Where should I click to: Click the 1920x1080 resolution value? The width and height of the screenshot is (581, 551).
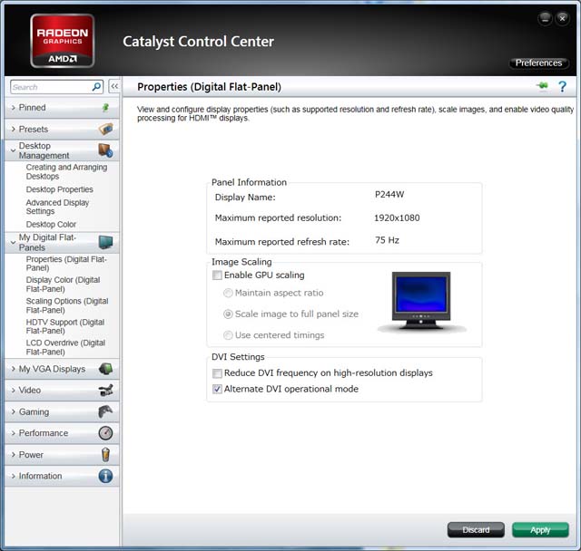pyautogui.click(x=397, y=217)
